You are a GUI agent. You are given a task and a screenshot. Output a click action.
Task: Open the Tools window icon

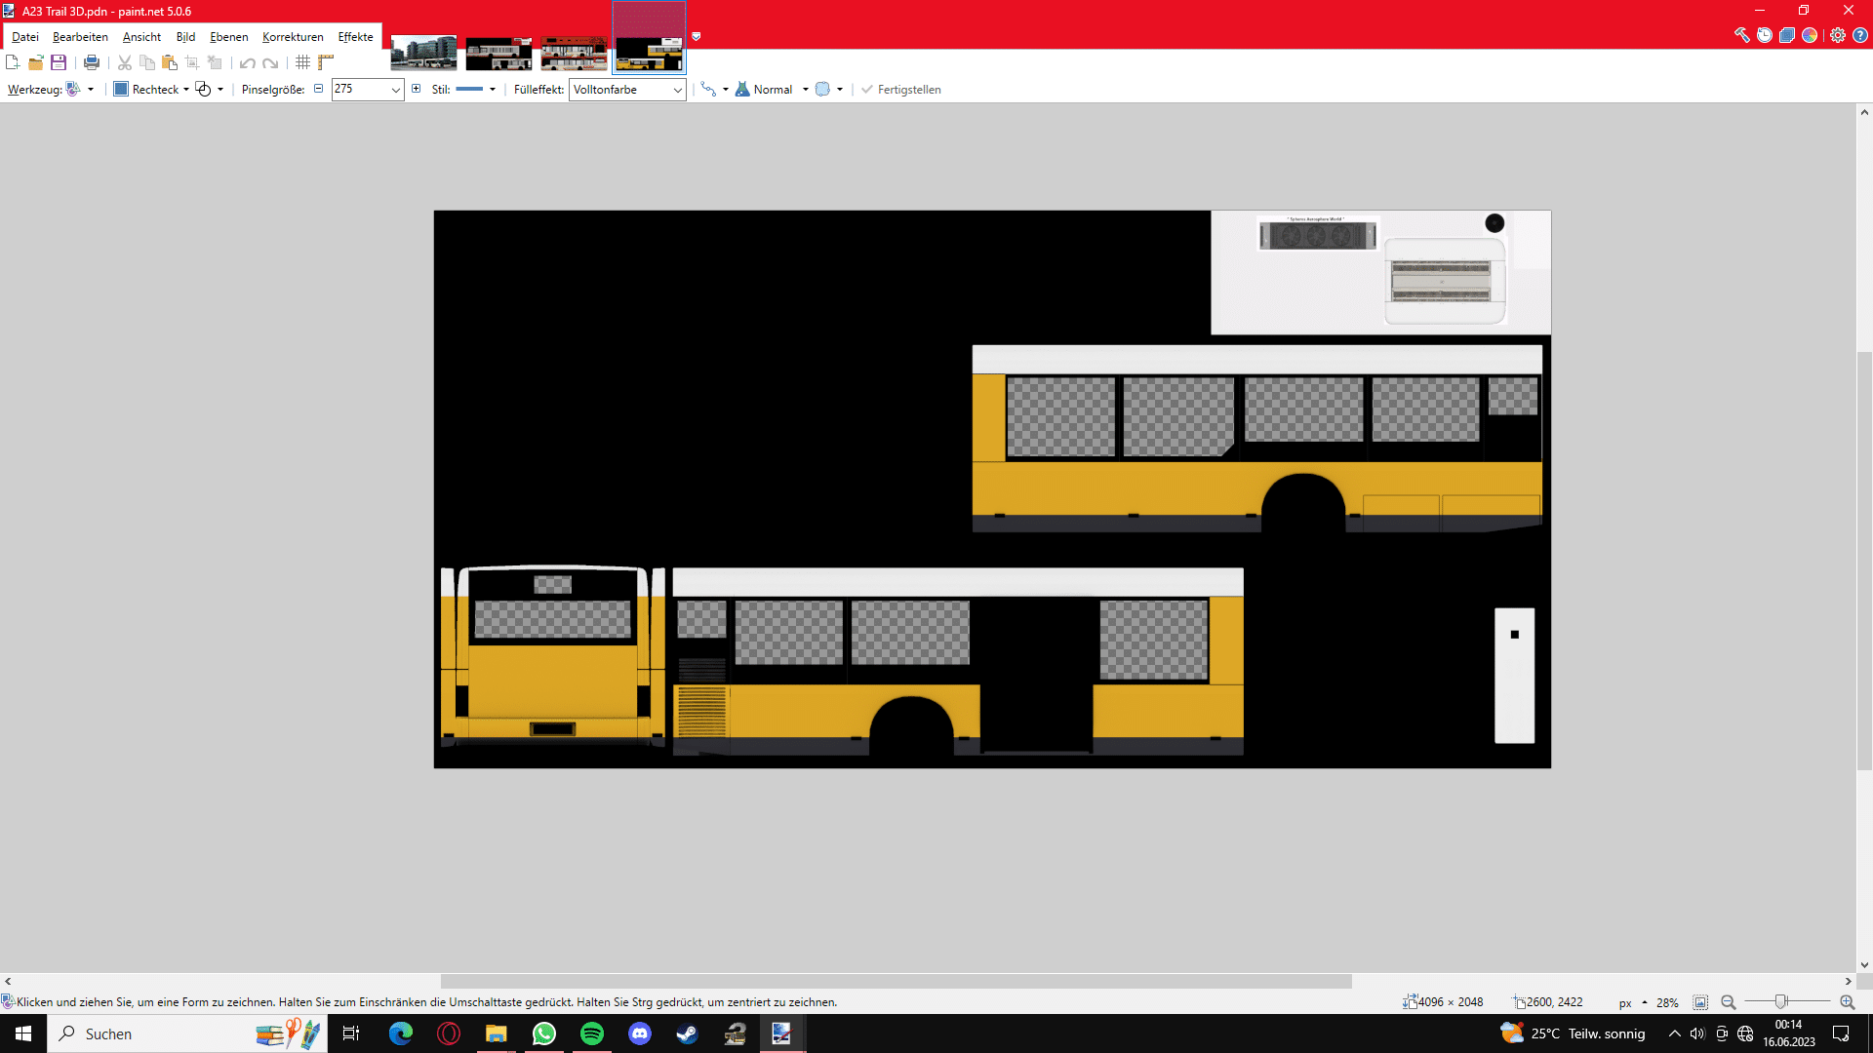(x=1741, y=35)
